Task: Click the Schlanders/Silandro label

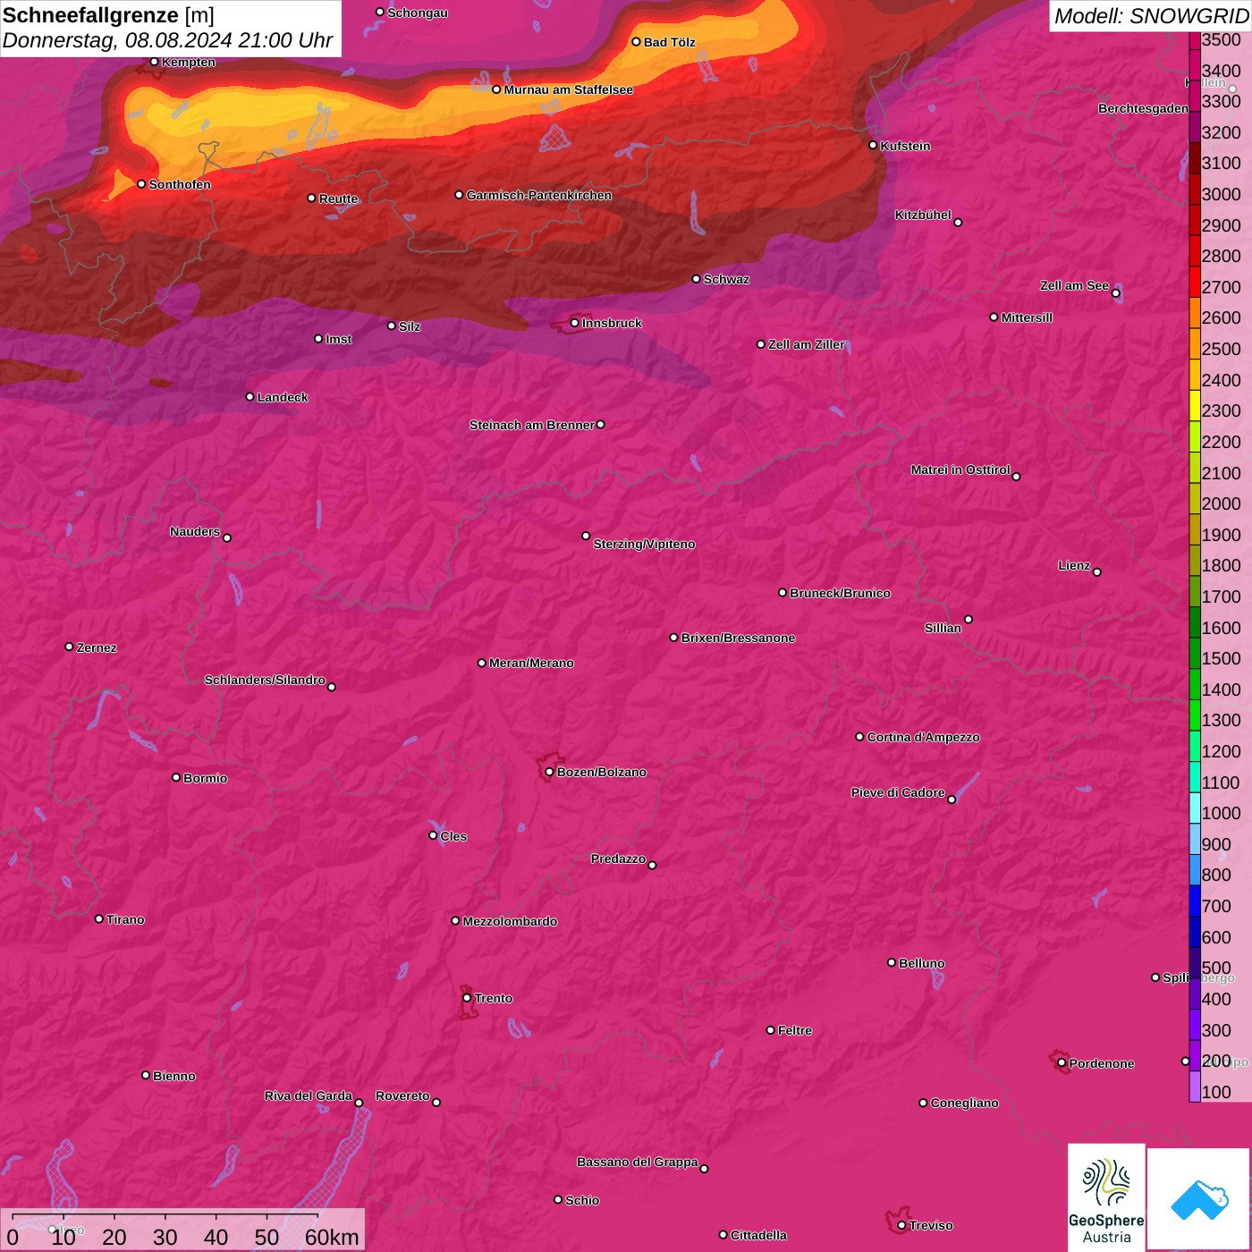Action: click(x=265, y=680)
